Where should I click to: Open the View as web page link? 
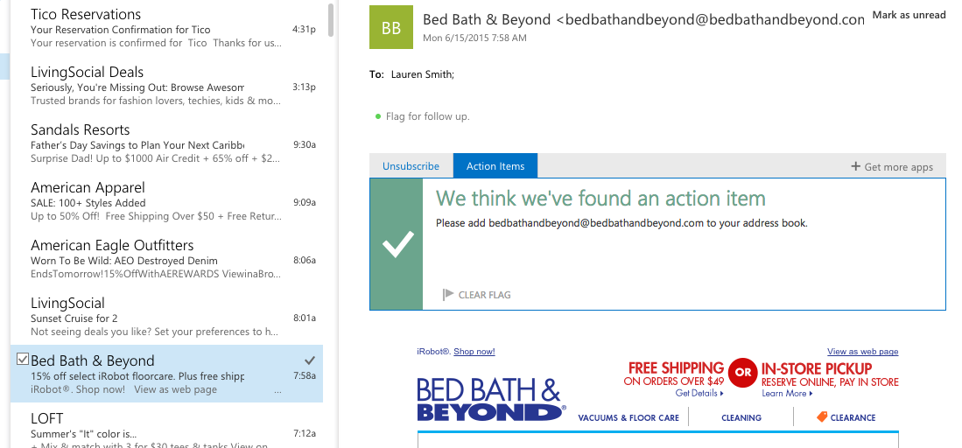[862, 352]
